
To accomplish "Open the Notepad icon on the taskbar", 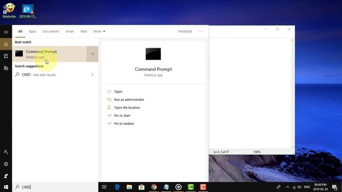I will tap(166, 187).
